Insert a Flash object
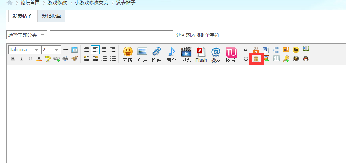Screen dimensions: 346x163 pyautogui.click(x=201, y=54)
